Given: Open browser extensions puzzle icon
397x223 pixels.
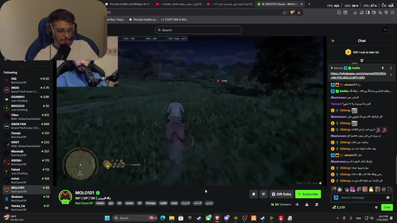Looking at the screenshot, I should click(x=339, y=12).
